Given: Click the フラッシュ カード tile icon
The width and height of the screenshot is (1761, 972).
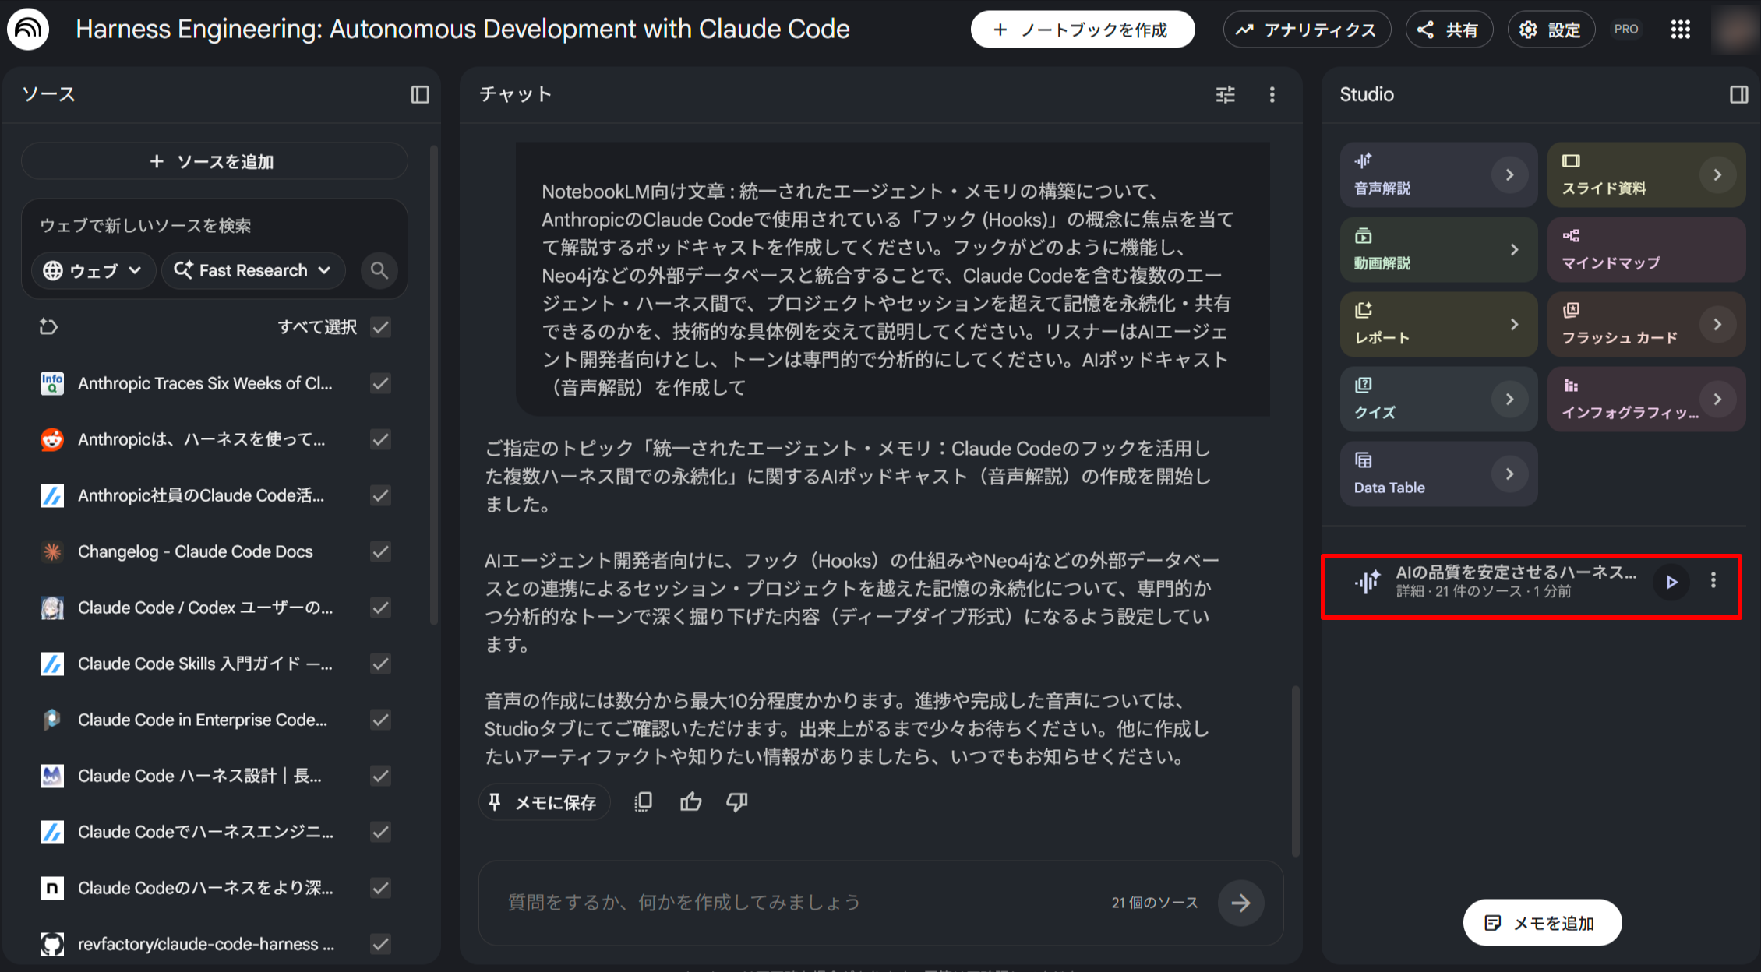Looking at the screenshot, I should (1571, 310).
